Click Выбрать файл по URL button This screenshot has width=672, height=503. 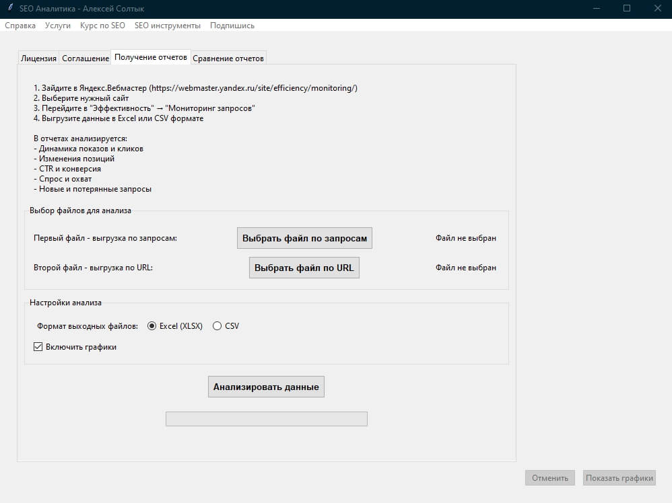click(x=304, y=268)
